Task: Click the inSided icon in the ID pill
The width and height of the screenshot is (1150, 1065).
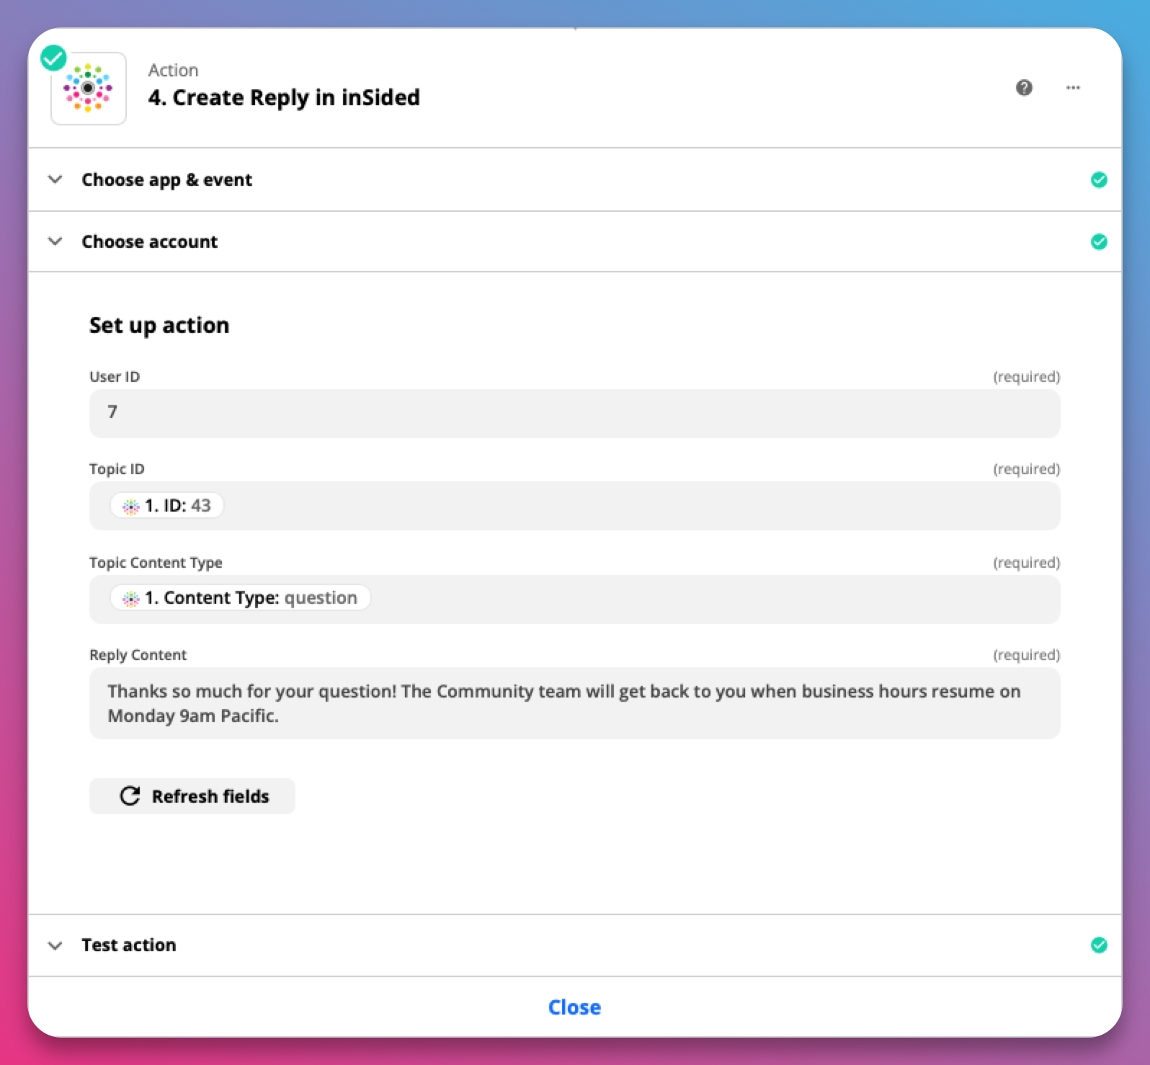Action: tap(131, 507)
